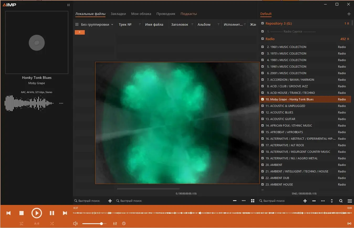Collapse the Radio group in playlist

point(348,39)
